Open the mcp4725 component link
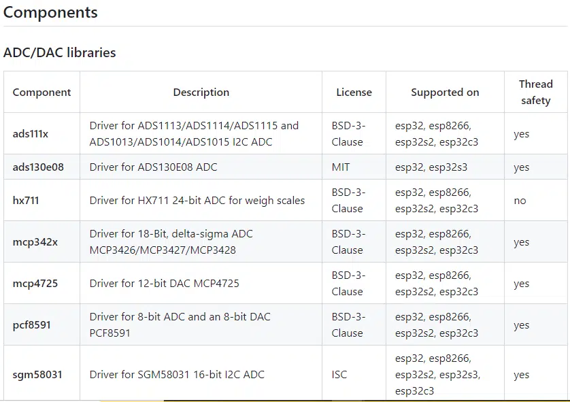 [35, 284]
